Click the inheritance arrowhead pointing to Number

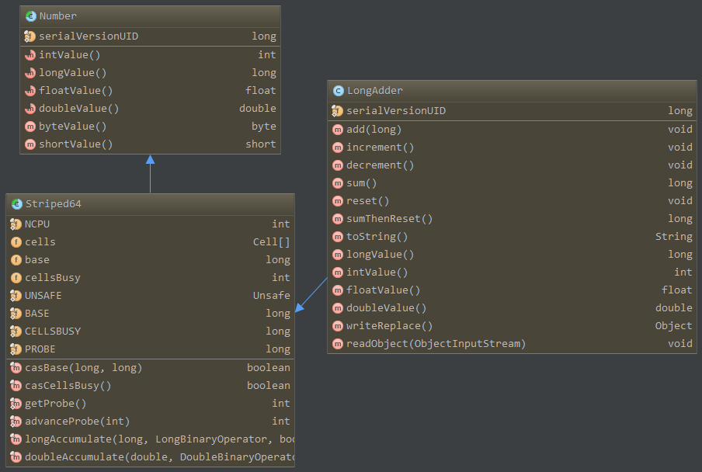click(x=150, y=159)
